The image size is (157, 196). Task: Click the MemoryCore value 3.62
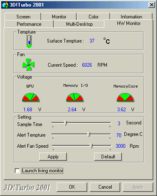(122, 110)
